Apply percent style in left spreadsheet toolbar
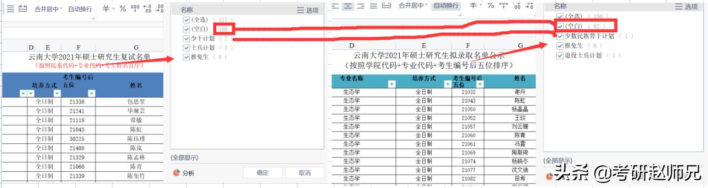708x188 pixels. click(123, 9)
